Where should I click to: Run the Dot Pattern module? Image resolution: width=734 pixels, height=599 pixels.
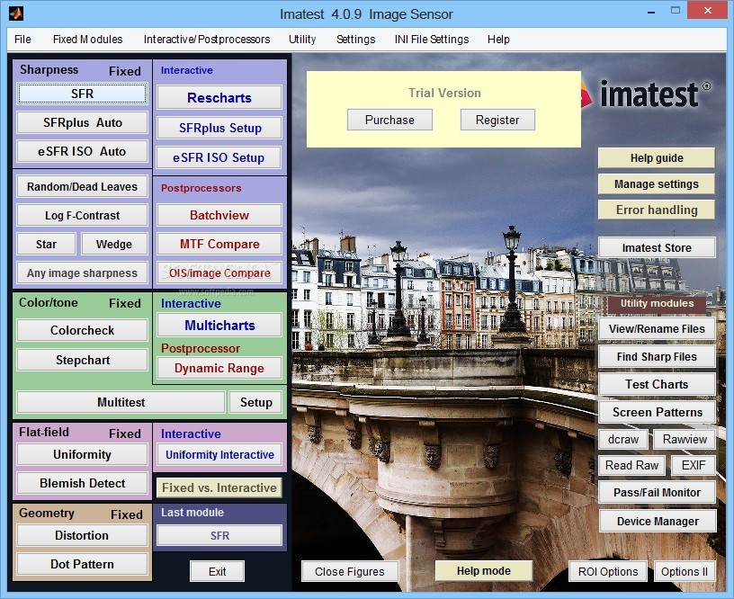coord(83,564)
